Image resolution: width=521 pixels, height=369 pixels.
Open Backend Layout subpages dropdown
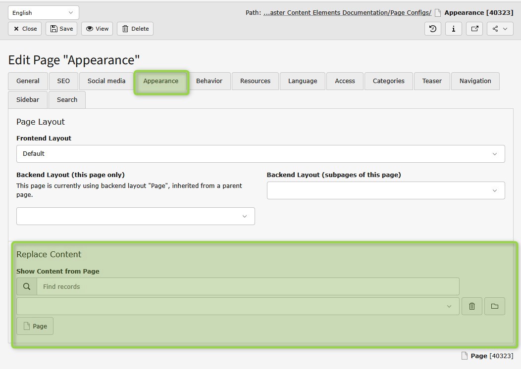(x=385, y=190)
